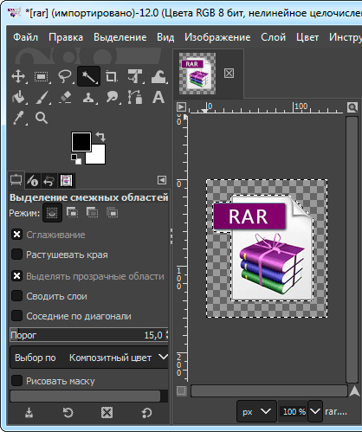Open tool options panel configuration menu
Screen dimensions: 362x432
(x=162, y=180)
